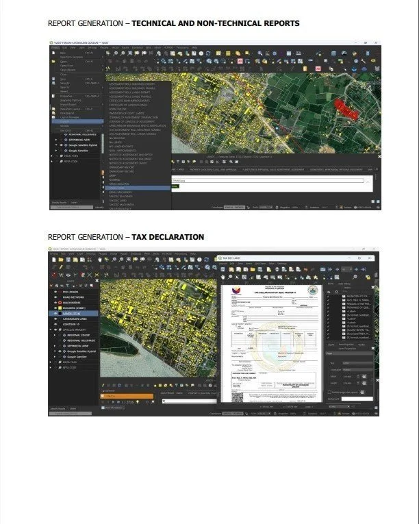
Task: Hide ROAD NETWORK layer via eye icon
Action: click(x=55, y=297)
